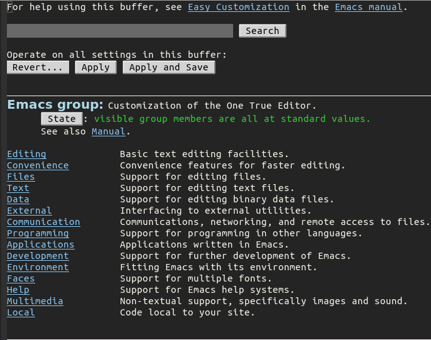Open the Emacs manual link
Viewport: 431px width, 340px height.
tap(369, 7)
